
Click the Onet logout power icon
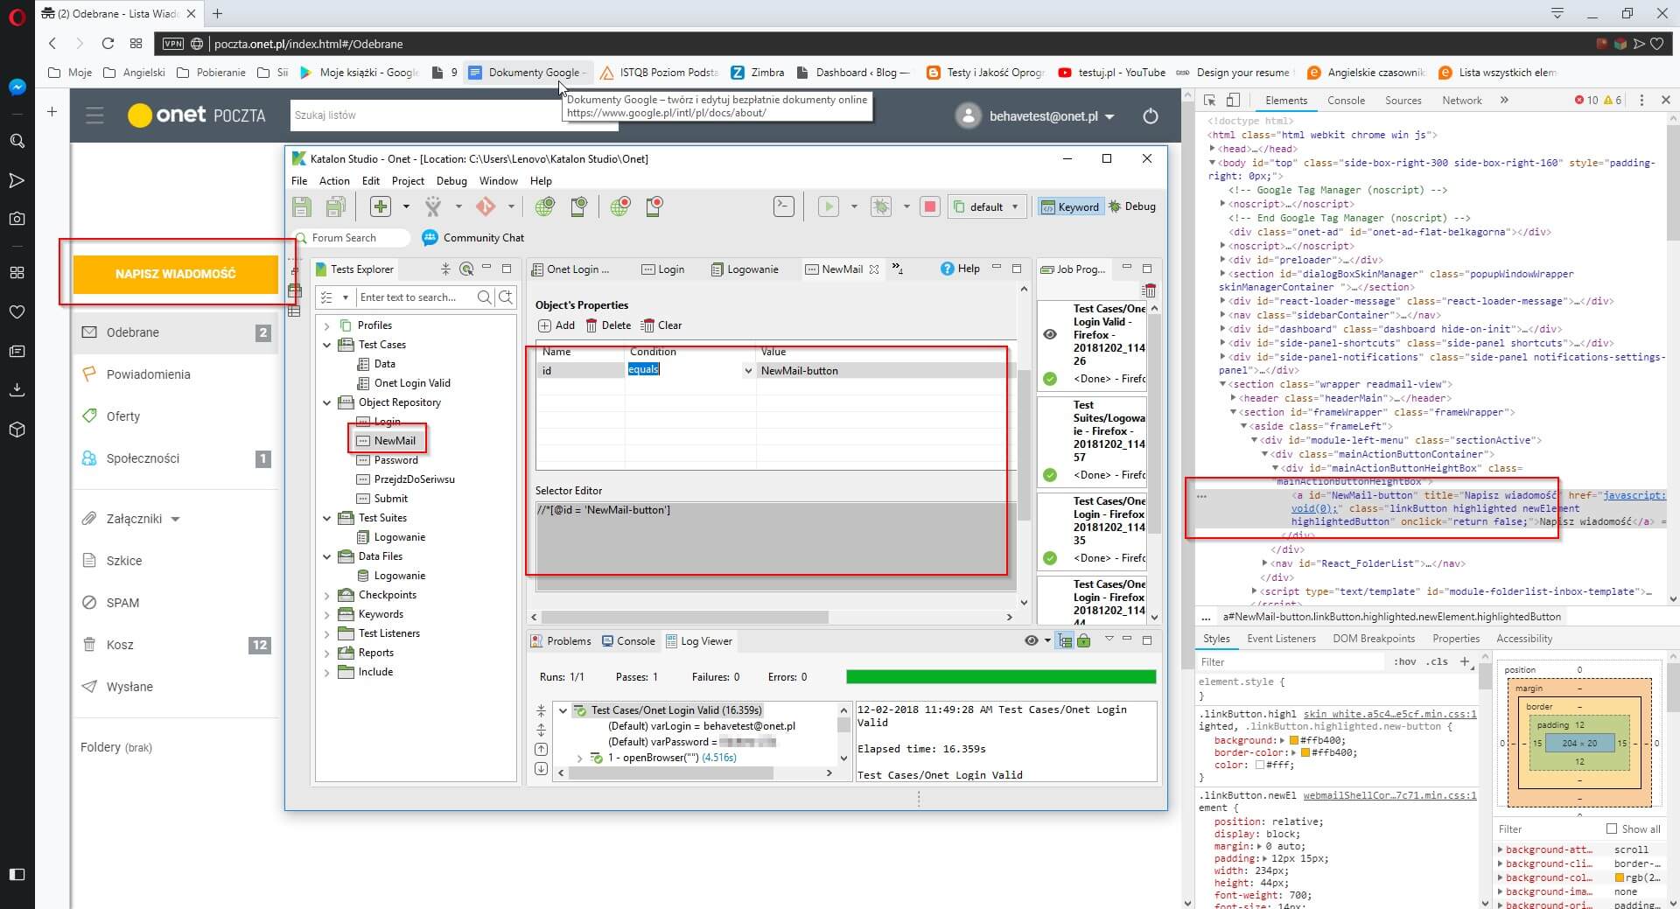coord(1151,116)
